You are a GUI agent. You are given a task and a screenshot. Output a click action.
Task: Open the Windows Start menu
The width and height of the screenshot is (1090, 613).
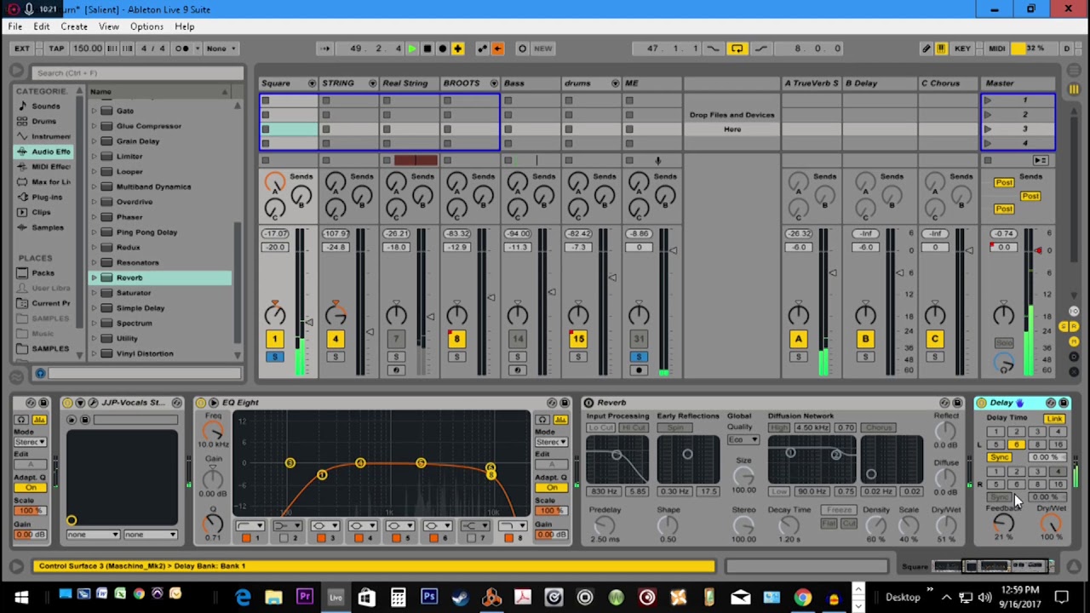pyautogui.click(x=20, y=597)
